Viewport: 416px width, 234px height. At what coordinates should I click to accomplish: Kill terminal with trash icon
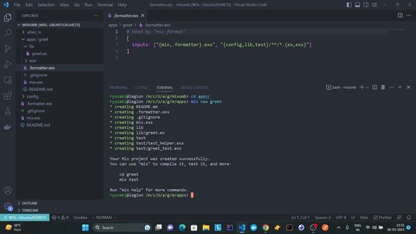(x=383, y=87)
